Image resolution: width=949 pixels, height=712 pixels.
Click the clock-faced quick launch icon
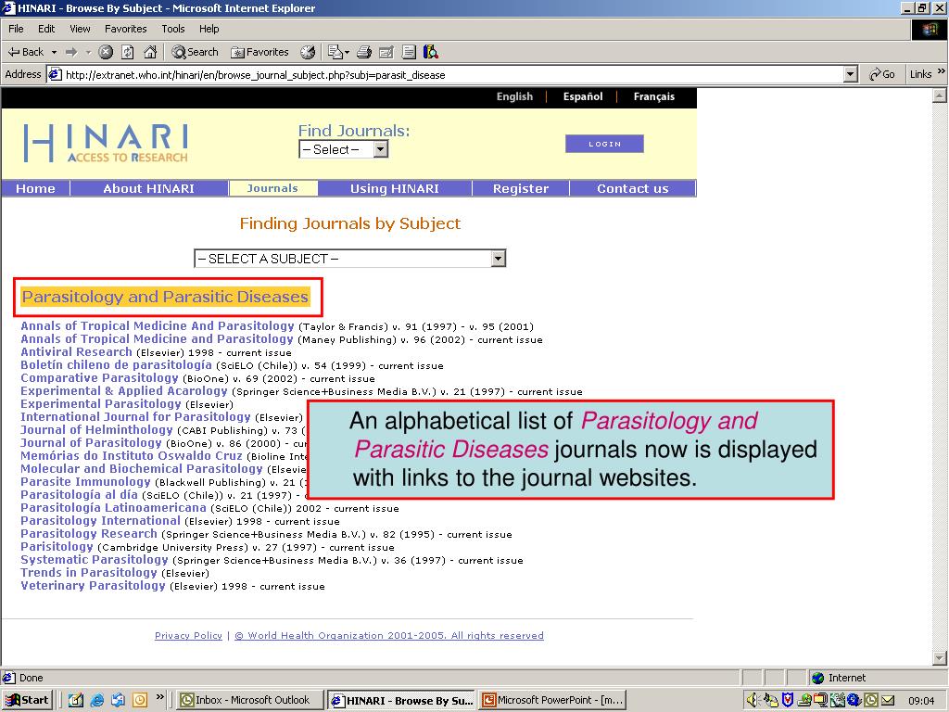(x=140, y=701)
